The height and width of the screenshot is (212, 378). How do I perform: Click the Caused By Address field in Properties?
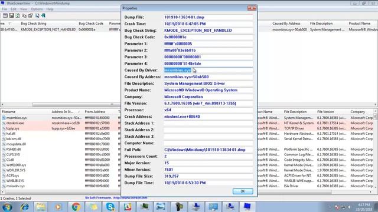point(208,77)
